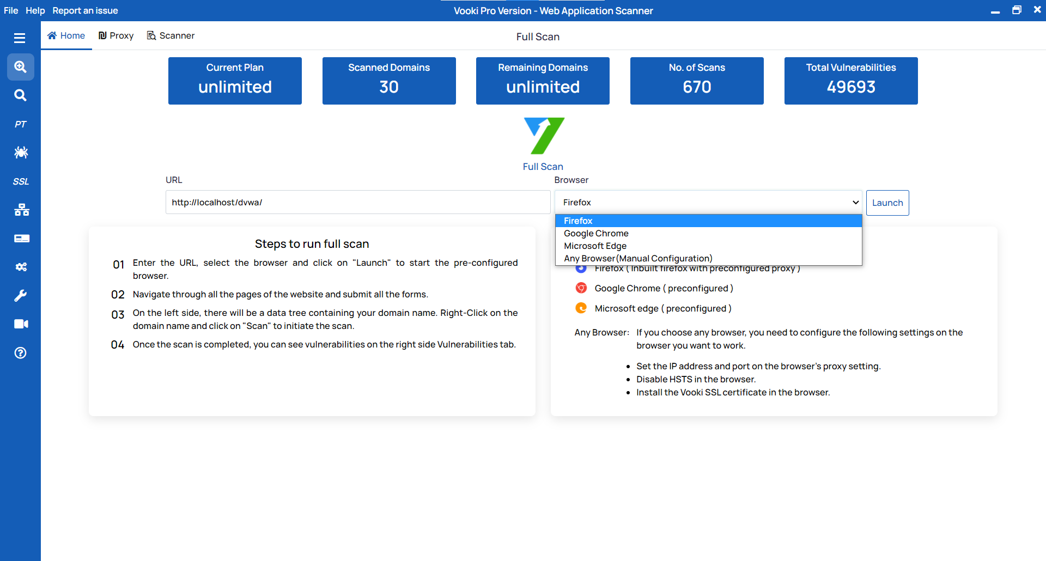The image size is (1046, 561).
Task: Open the PT penetration testing sidebar icon
Action: pos(20,124)
